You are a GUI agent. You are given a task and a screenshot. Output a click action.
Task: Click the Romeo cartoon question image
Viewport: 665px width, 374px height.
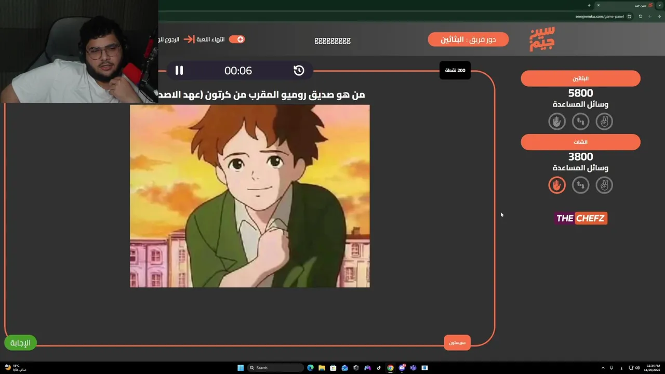(x=250, y=196)
